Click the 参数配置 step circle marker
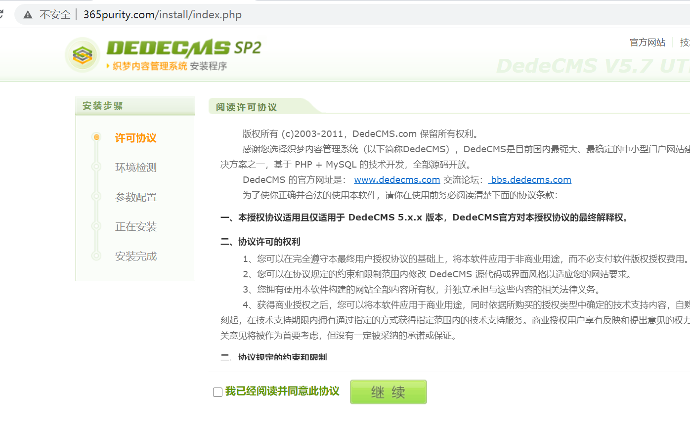 [x=96, y=197]
